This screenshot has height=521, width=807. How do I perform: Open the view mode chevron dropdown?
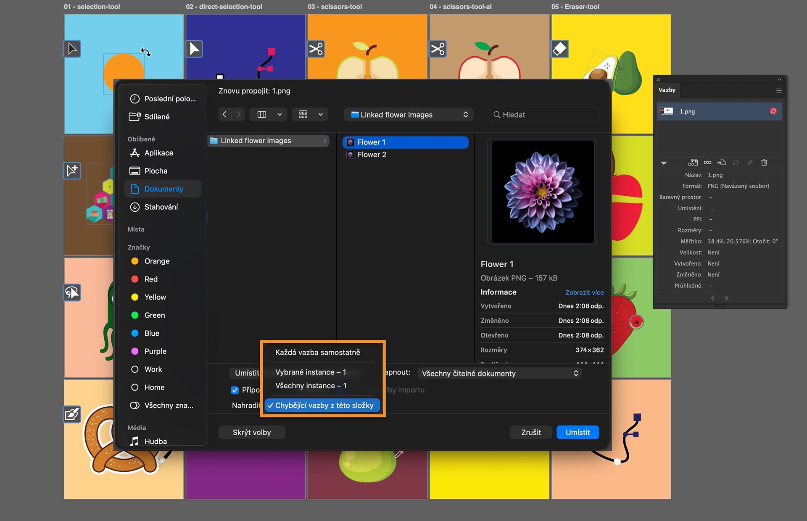point(279,114)
